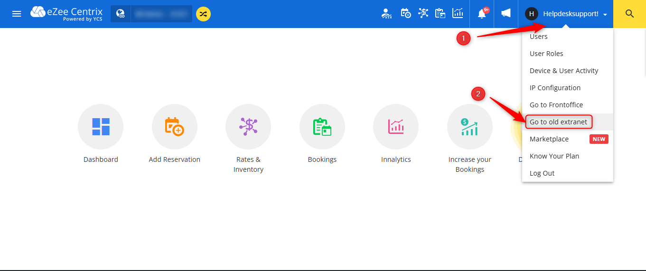The width and height of the screenshot is (646, 271).
Task: Click the add reservation icon in top bar
Action: click(x=405, y=14)
